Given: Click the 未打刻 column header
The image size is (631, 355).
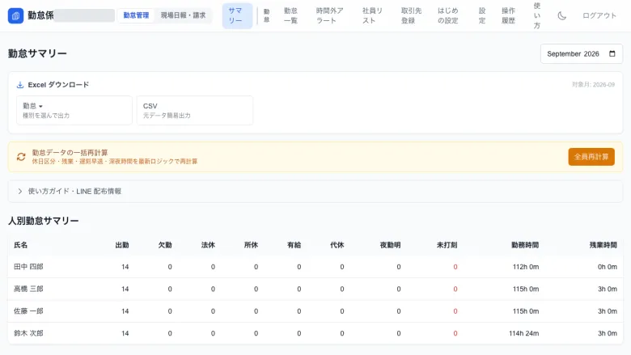Looking at the screenshot, I should (447, 245).
